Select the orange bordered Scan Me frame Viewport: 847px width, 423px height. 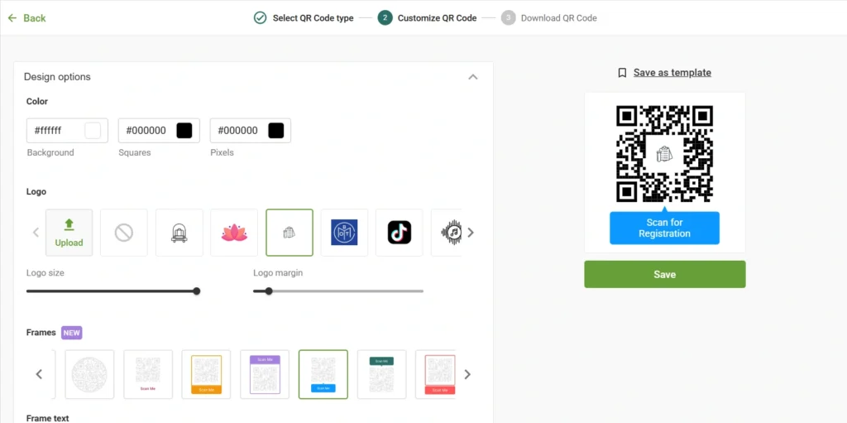pos(206,374)
